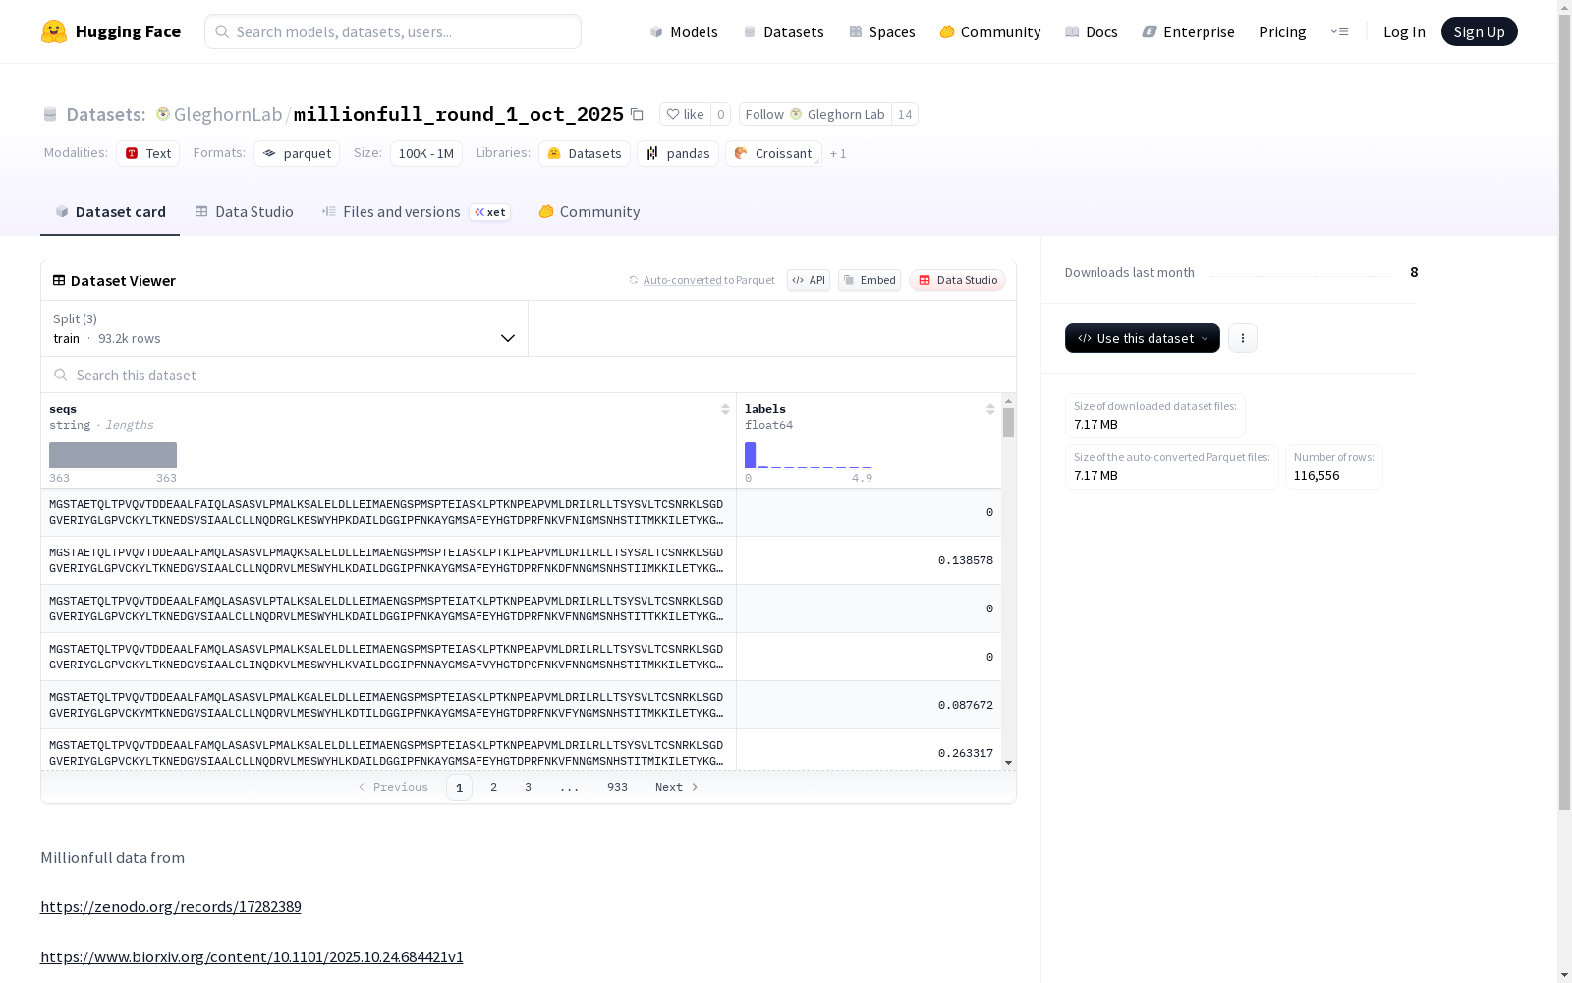This screenshot has height=983, width=1572.
Task: Open the biorxiv.org content link
Action: 252,956
